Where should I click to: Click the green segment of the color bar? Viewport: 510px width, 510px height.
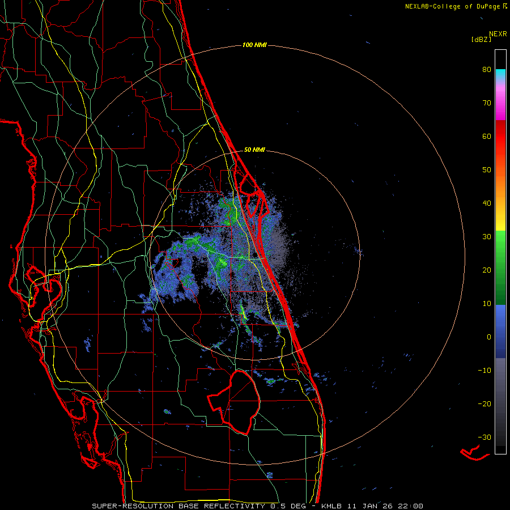click(x=500, y=267)
